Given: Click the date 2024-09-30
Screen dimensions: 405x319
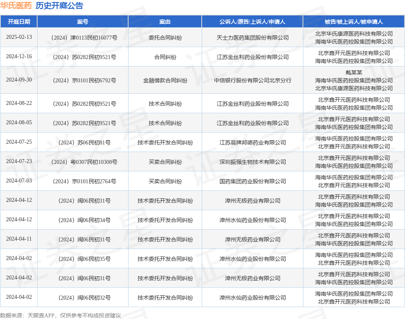Looking at the screenshot, I should pos(19,80).
